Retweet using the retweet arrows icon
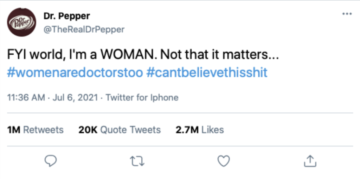 137,161
